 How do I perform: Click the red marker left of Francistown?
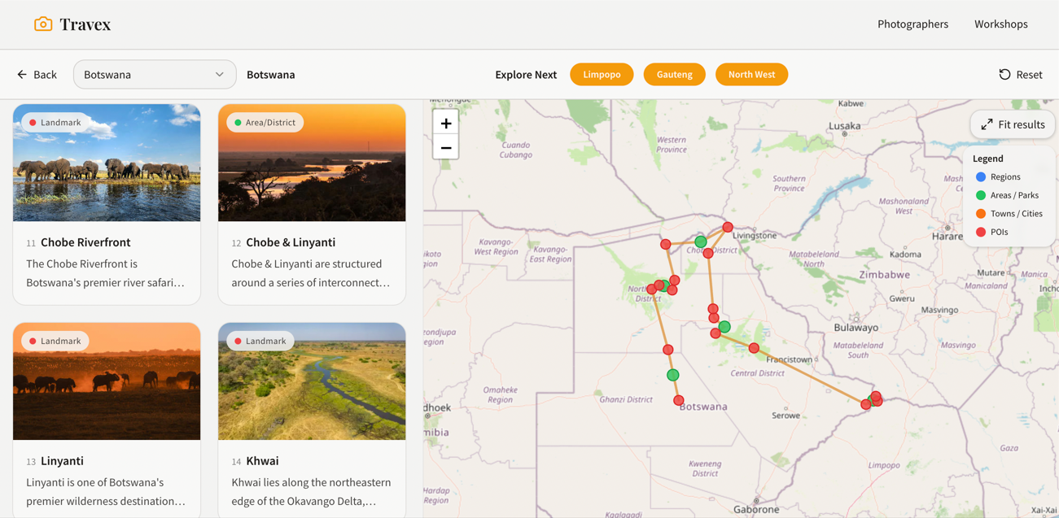coord(754,348)
